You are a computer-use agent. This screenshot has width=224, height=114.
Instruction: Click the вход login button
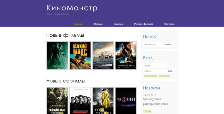point(170,71)
